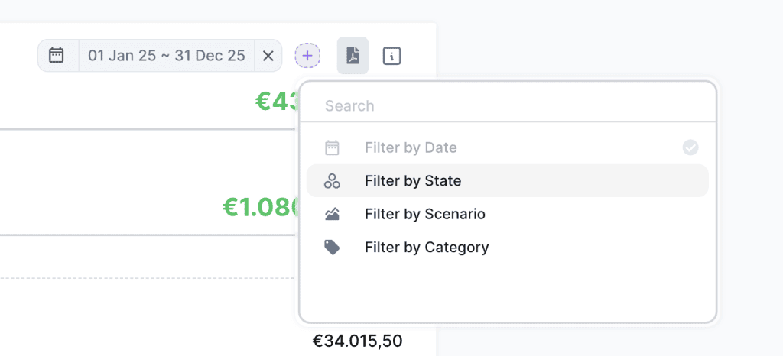
Task: Select Filter by Category
Action: [427, 248]
